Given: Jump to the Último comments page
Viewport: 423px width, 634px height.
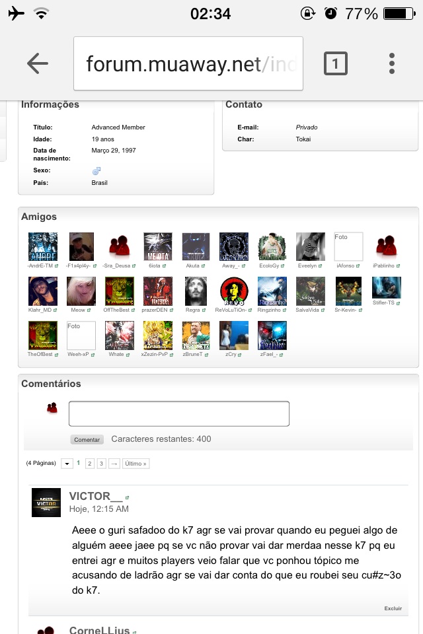Looking at the screenshot, I should (x=135, y=464).
